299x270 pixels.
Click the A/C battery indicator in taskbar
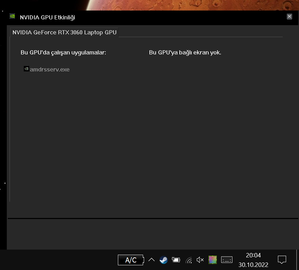tap(131, 260)
